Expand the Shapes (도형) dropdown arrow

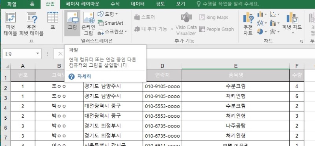[x=117, y=14]
